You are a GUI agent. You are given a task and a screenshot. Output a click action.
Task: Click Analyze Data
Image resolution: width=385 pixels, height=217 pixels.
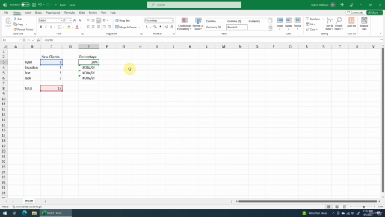(x=364, y=24)
